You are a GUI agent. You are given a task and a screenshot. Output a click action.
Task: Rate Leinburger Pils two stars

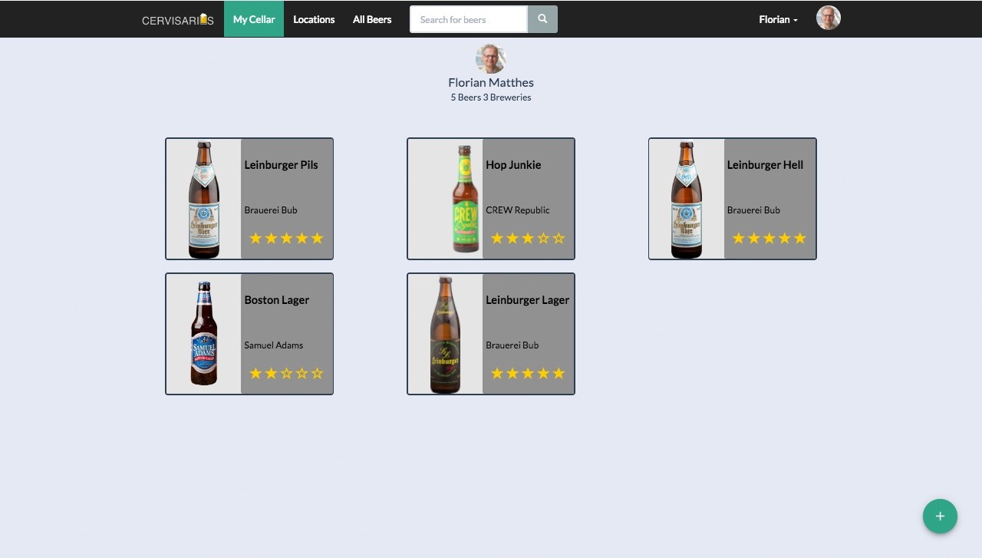coord(272,238)
